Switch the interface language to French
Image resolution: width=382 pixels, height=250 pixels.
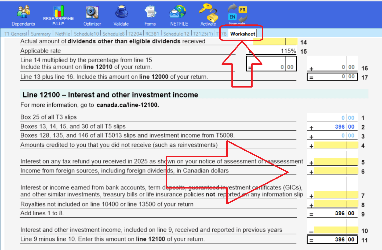(x=237, y=13)
